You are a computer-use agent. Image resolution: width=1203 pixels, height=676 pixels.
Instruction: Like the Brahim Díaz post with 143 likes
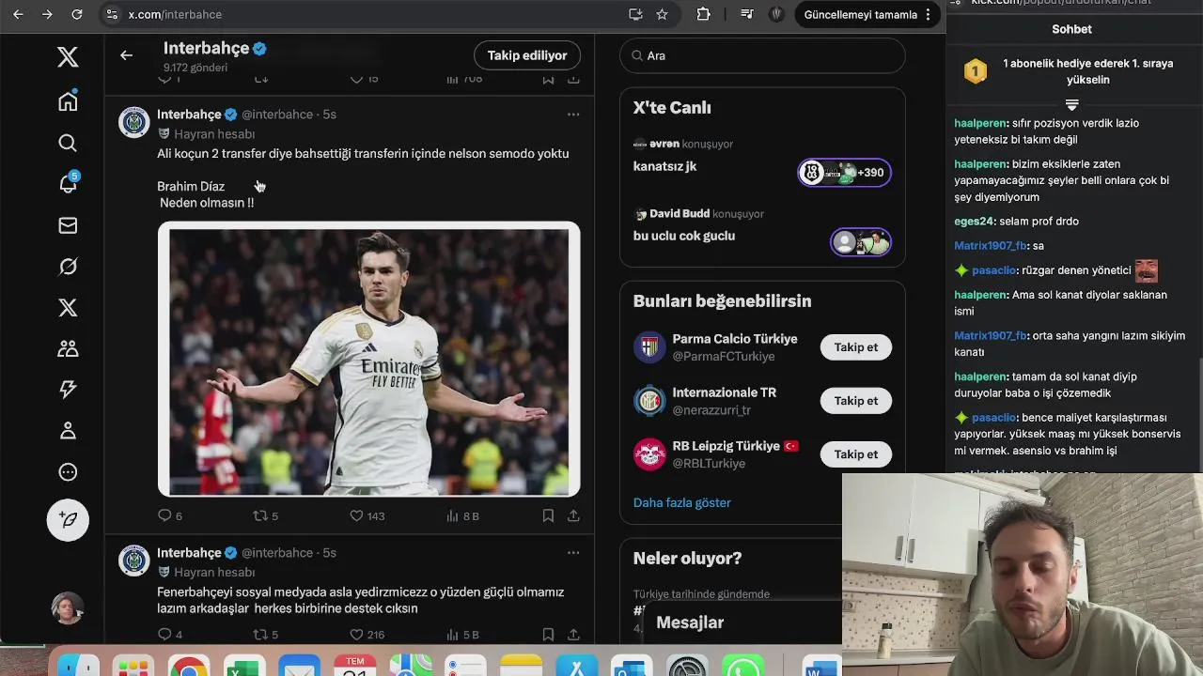[x=367, y=515]
